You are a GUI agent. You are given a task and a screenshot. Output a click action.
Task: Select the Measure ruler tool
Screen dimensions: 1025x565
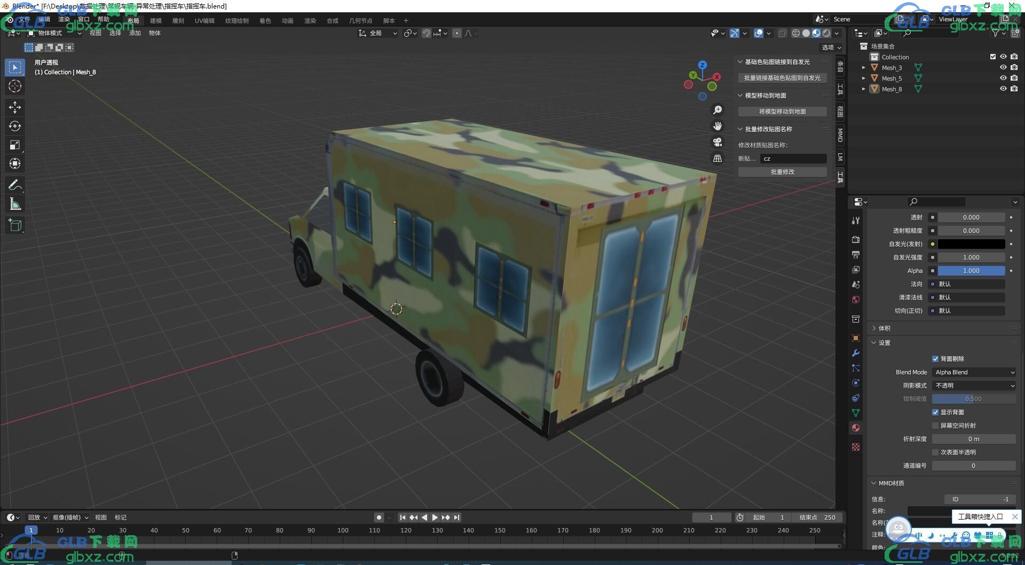(x=15, y=203)
